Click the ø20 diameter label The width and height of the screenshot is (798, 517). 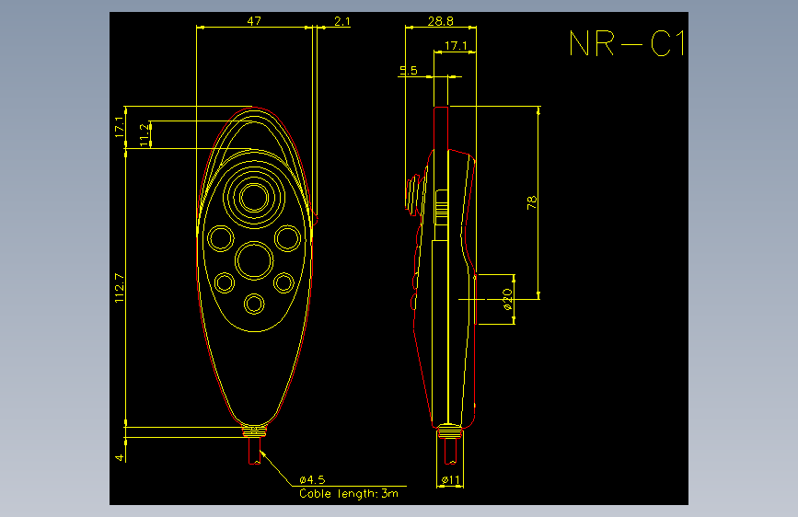click(507, 300)
